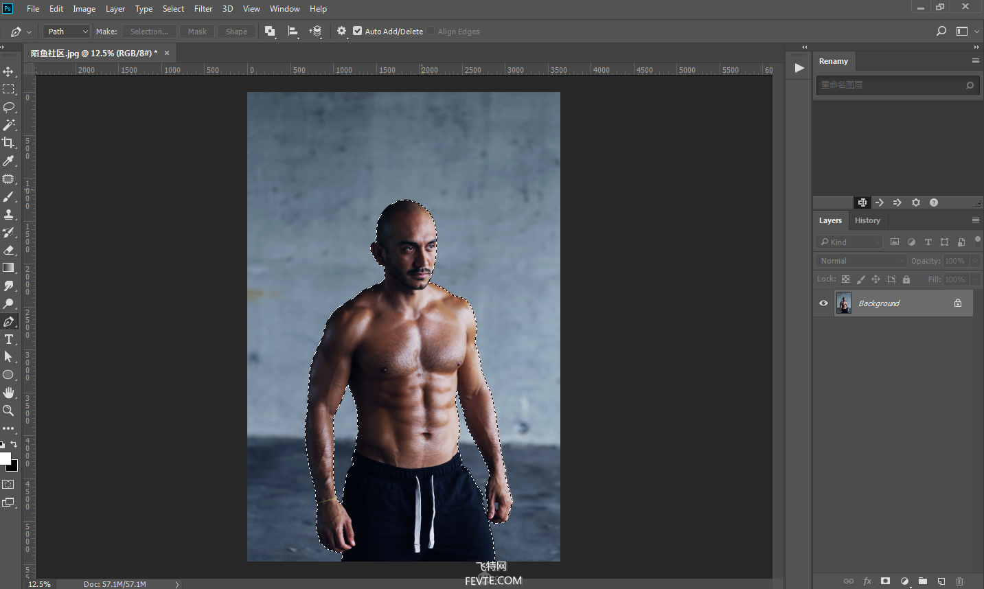Viewport: 984px width, 589px height.
Task: Toggle Auto Add/Delete checkbox
Action: [357, 31]
